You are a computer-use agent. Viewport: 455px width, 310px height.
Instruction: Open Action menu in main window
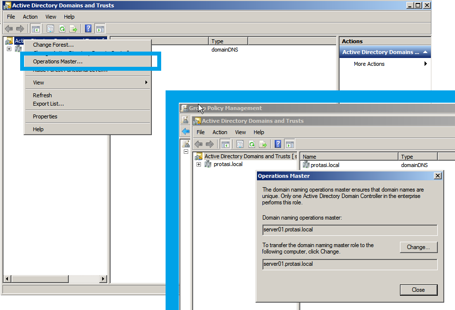click(x=30, y=17)
